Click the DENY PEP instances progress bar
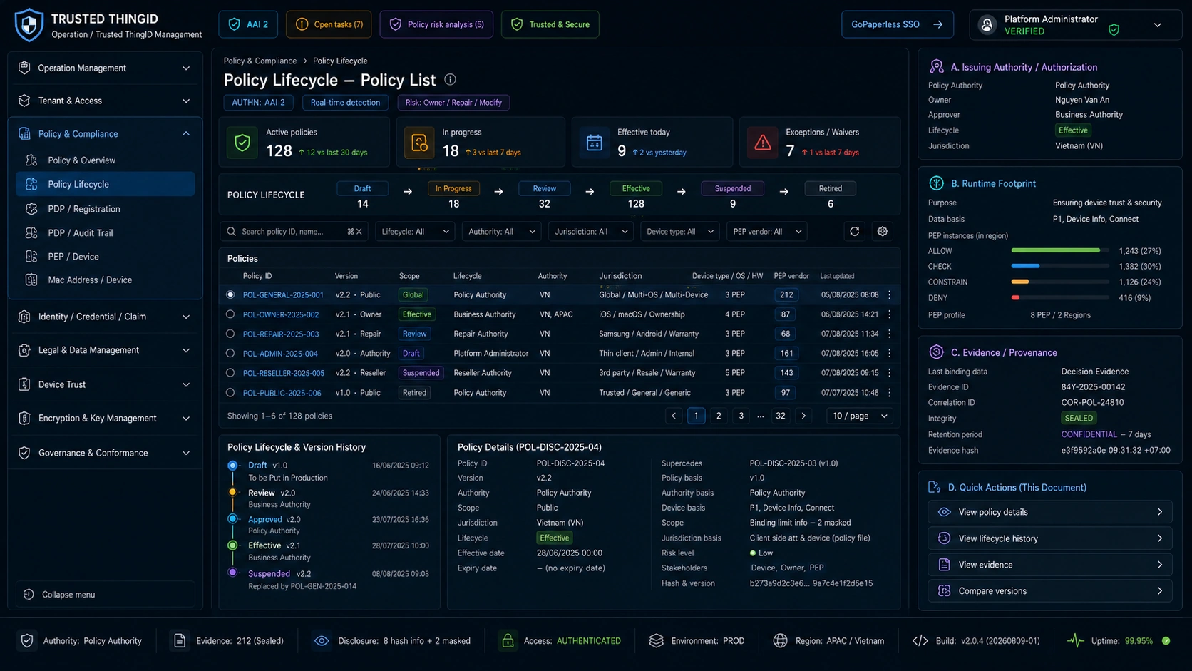 click(x=1059, y=298)
